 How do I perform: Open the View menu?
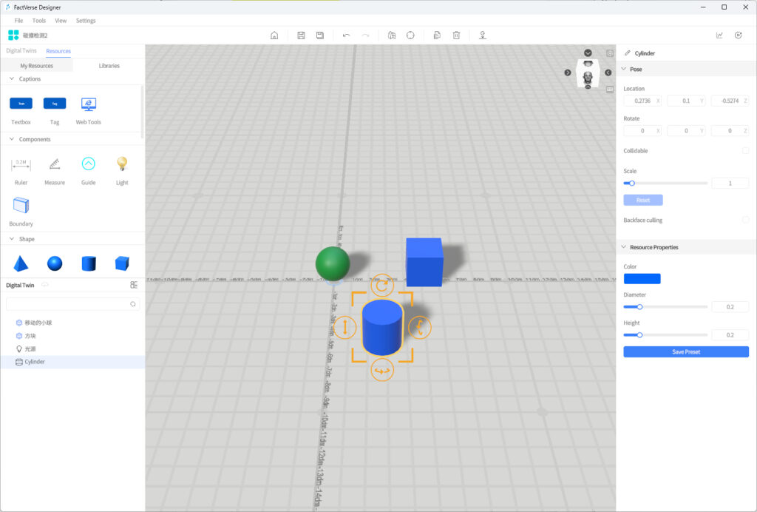[x=61, y=20]
